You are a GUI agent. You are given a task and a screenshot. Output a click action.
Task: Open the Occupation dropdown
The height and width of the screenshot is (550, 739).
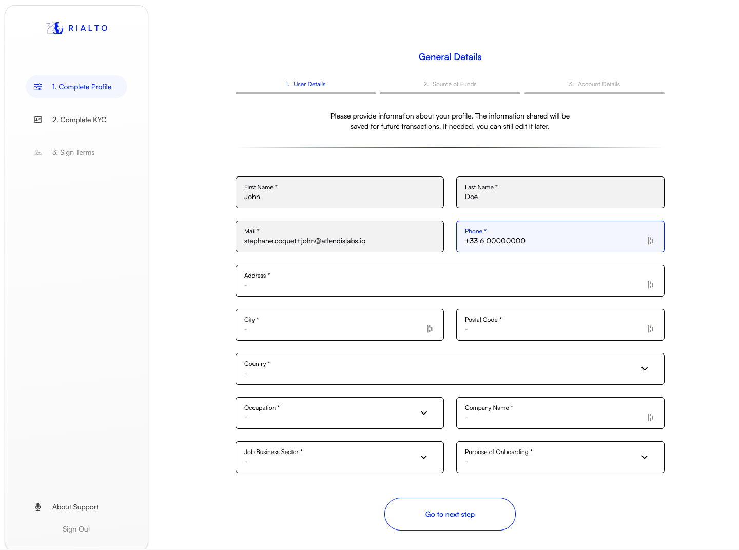423,413
